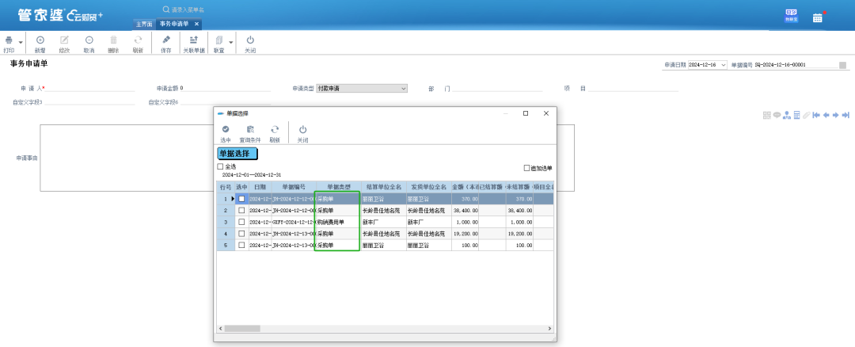855x347 pixels.
Task: Tick the 全选 select-all checkbox
Action: point(221,167)
